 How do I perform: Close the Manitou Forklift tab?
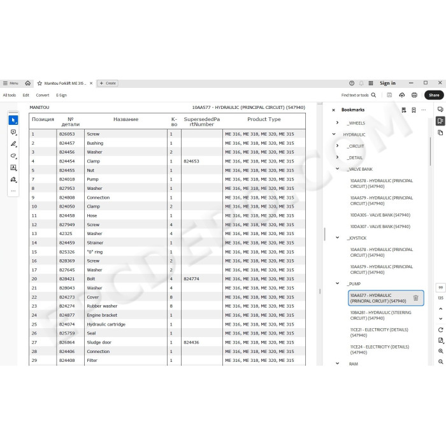91,83
